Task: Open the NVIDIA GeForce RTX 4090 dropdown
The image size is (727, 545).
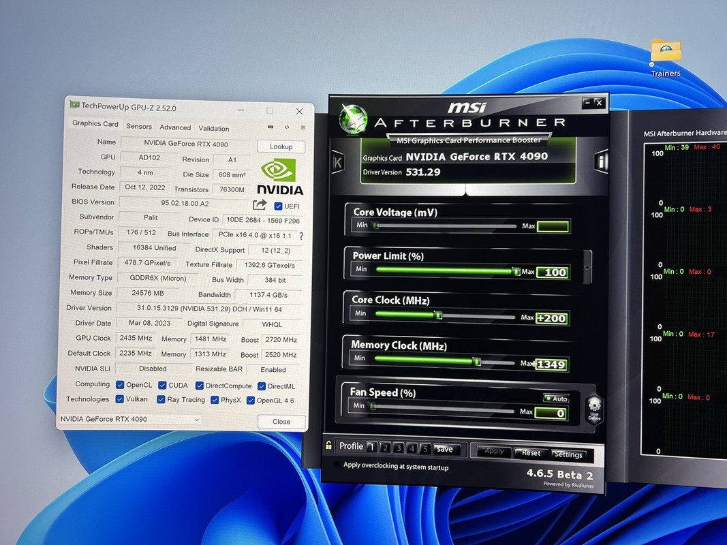Action: click(x=130, y=420)
